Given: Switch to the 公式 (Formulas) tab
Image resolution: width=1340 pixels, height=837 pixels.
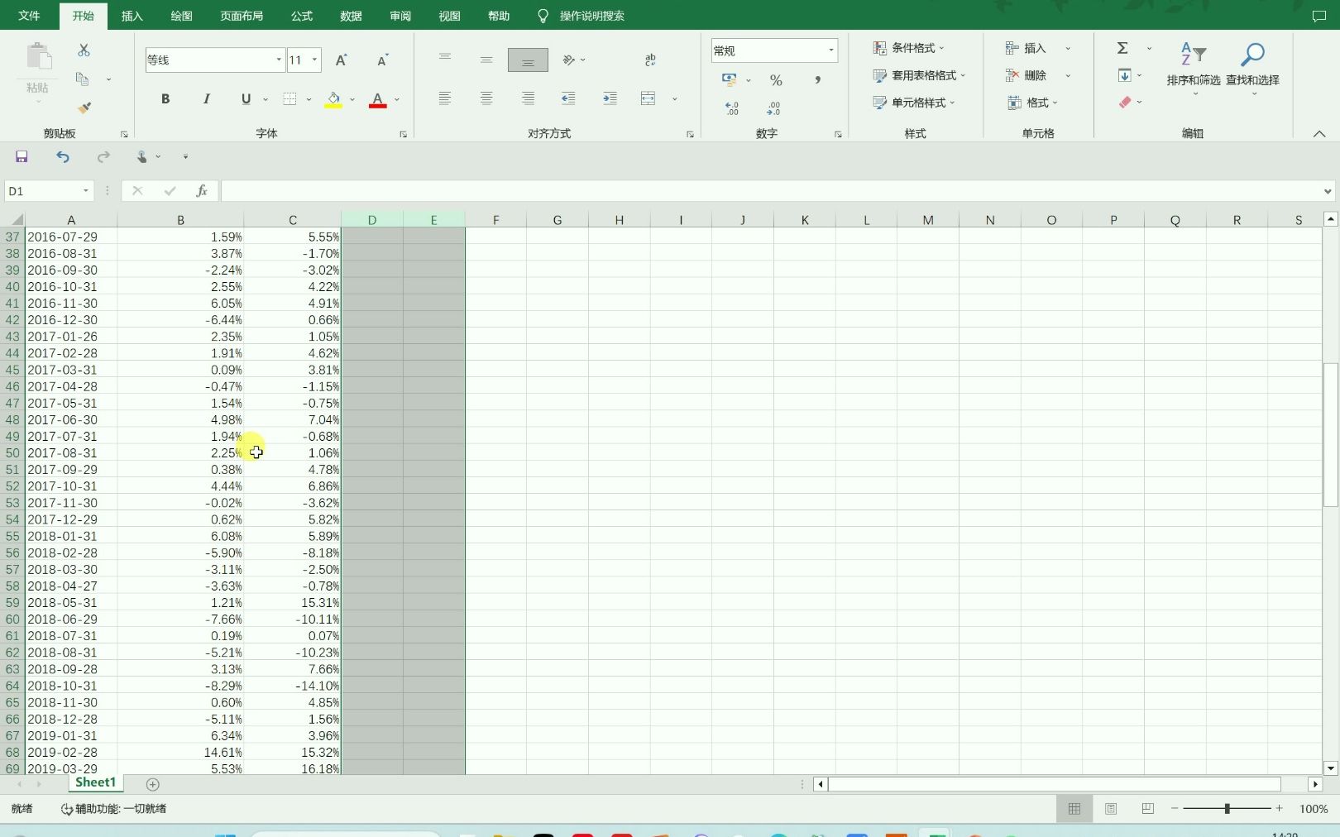Looking at the screenshot, I should tap(302, 16).
